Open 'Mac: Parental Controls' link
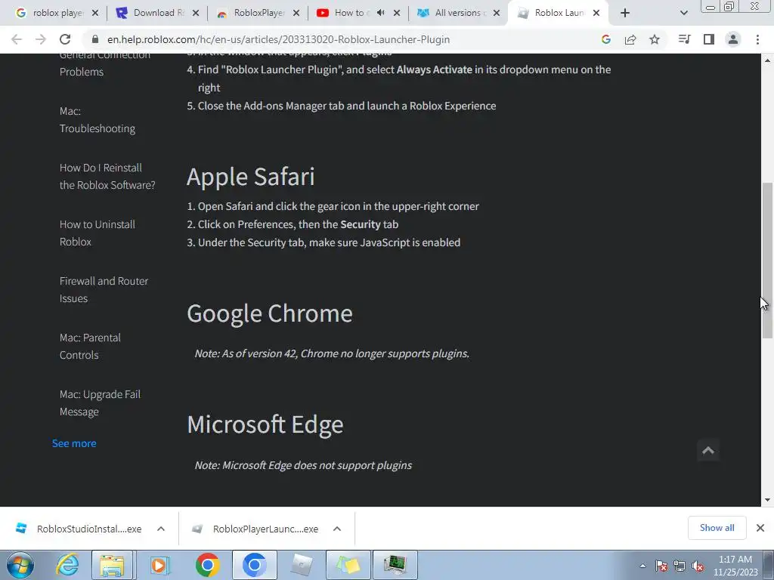774x580 pixels. coord(90,347)
